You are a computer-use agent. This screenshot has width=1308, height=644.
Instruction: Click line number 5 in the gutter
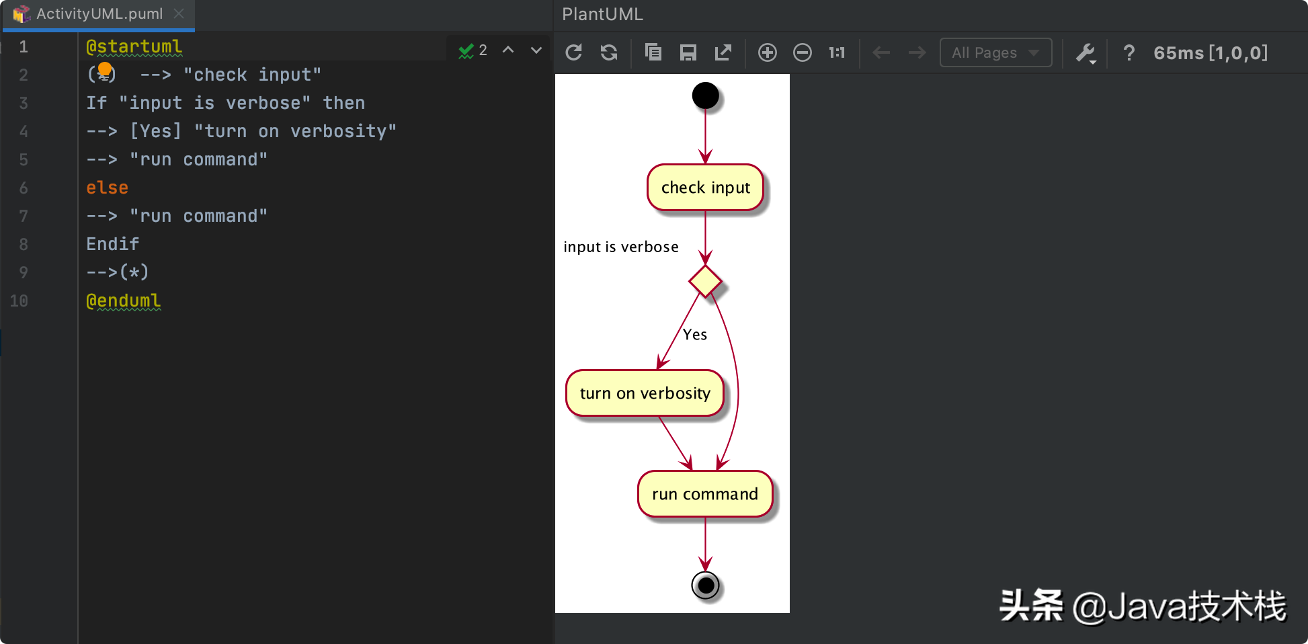point(24,159)
